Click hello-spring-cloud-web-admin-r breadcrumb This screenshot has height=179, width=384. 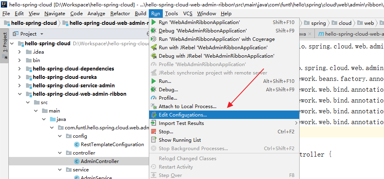[106, 23]
